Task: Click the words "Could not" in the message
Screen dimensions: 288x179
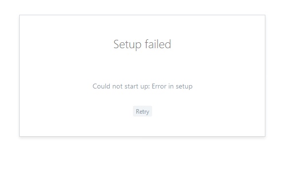Action: [107, 86]
